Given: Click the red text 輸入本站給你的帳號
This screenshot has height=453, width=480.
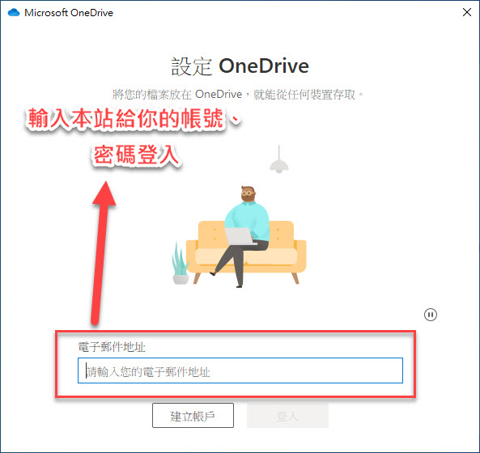Looking at the screenshot, I should coord(125,118).
